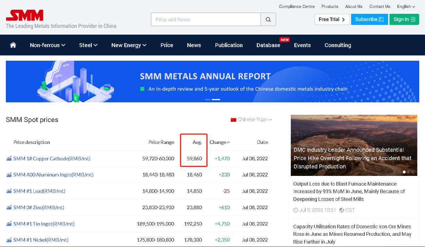Click the Subscribe button
Viewport: 425px width, 247px height.
click(x=369, y=19)
